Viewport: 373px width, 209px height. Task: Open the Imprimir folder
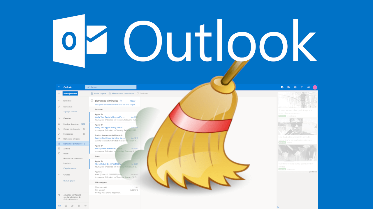[73, 163]
